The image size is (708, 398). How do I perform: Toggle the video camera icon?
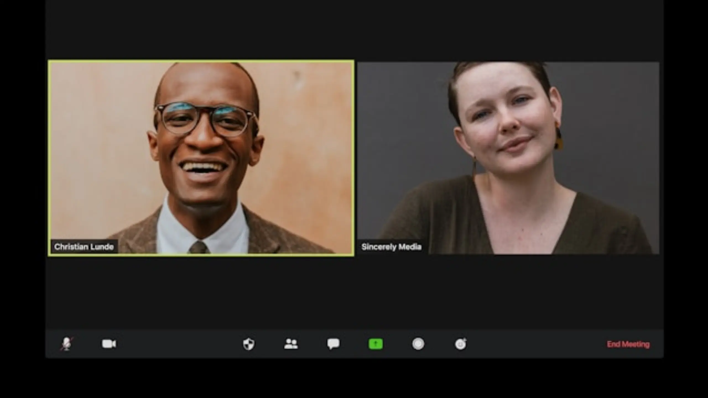109,344
